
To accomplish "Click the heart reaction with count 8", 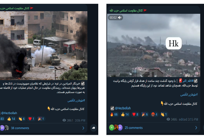I will click(x=135, y=114).
